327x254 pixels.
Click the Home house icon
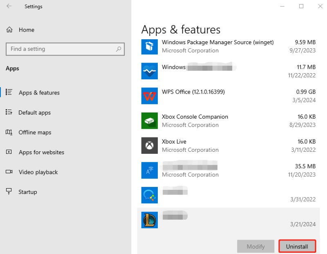[9, 29]
